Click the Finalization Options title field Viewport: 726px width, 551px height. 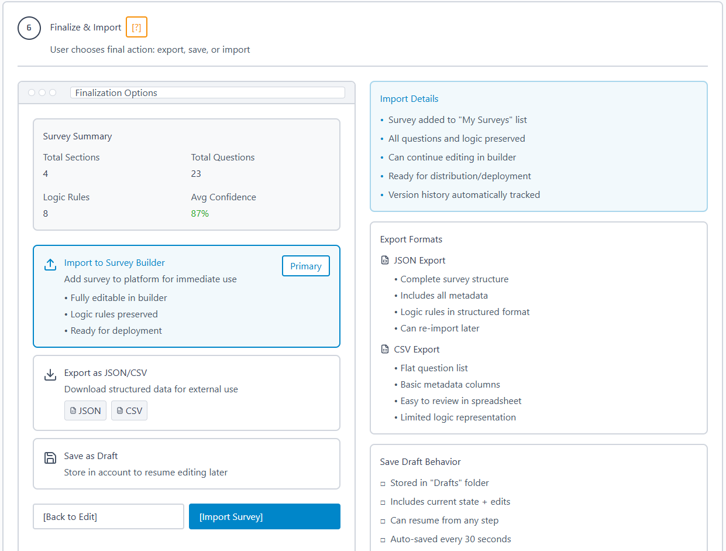tap(208, 93)
